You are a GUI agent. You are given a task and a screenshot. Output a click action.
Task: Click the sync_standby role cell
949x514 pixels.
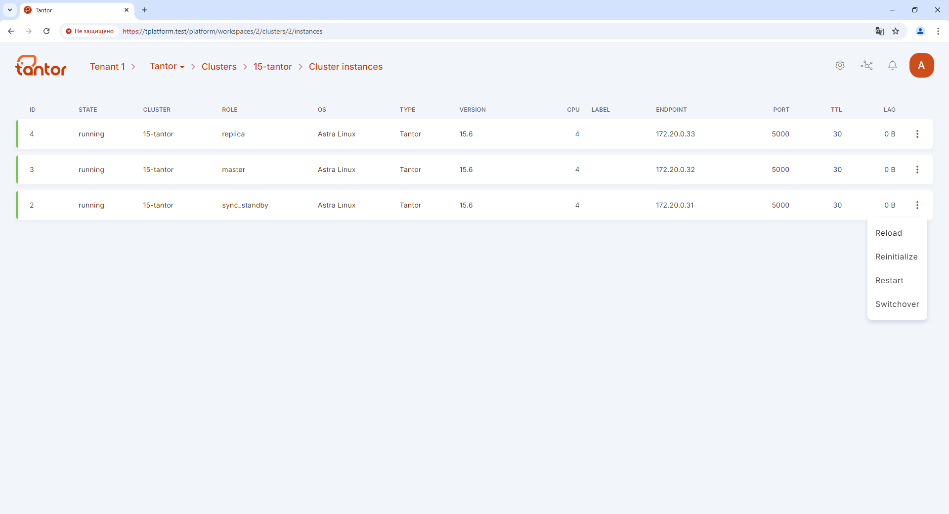[245, 205]
